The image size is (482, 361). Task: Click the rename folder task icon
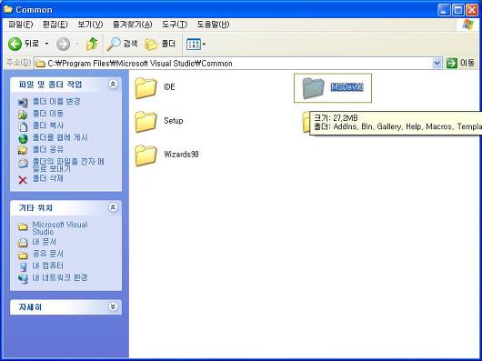point(23,103)
